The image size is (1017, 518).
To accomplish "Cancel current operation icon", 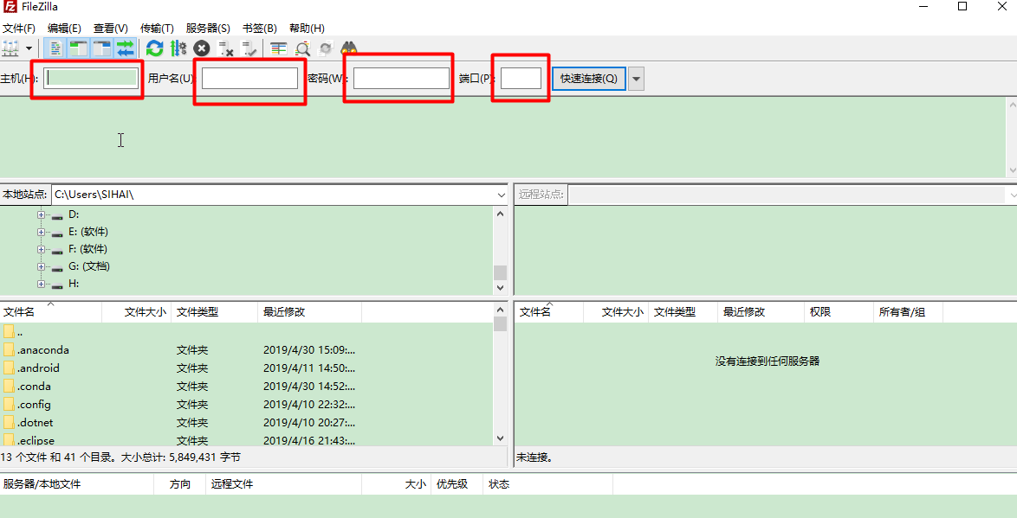I will tap(202, 48).
